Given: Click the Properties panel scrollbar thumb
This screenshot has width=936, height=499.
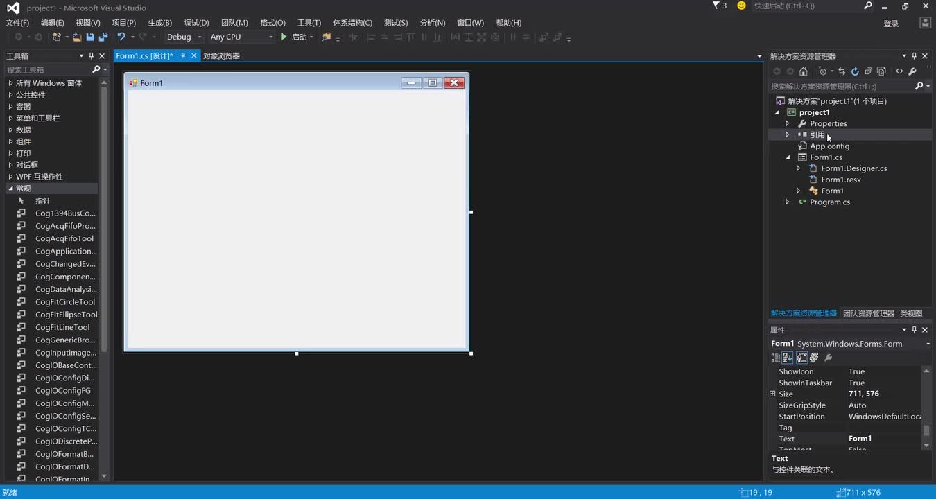Looking at the screenshot, I should coord(926,430).
